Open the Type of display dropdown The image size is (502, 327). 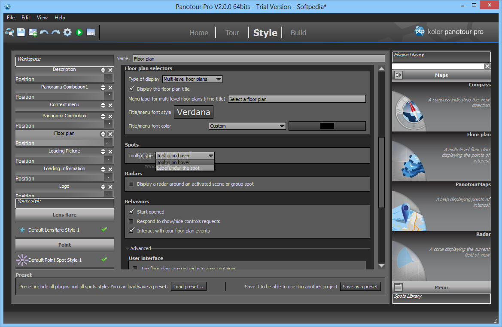(x=192, y=79)
